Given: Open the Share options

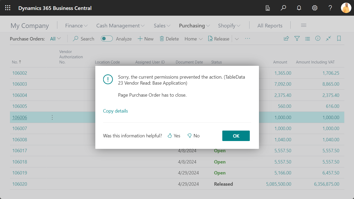Looking at the screenshot, I should coord(286,38).
